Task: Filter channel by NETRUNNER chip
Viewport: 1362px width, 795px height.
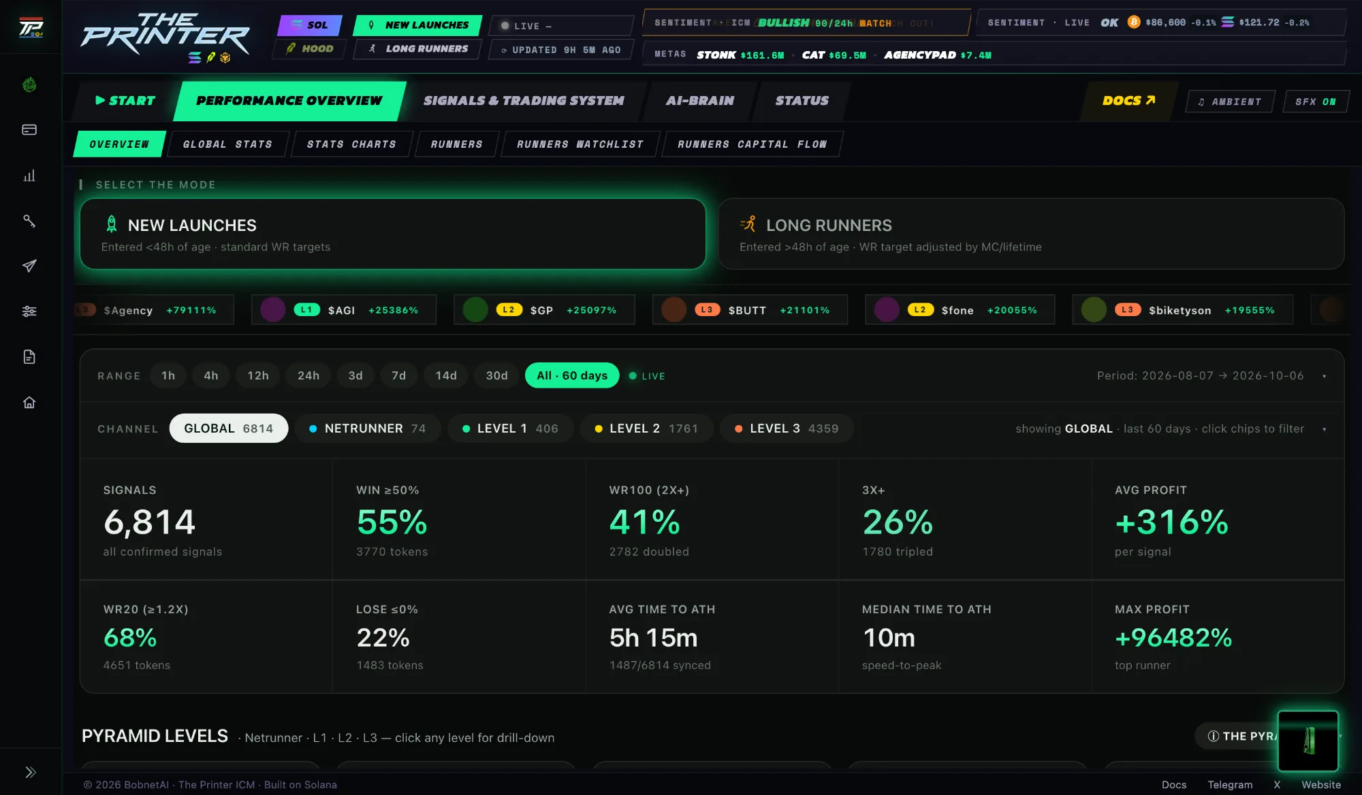Action: [x=368, y=428]
